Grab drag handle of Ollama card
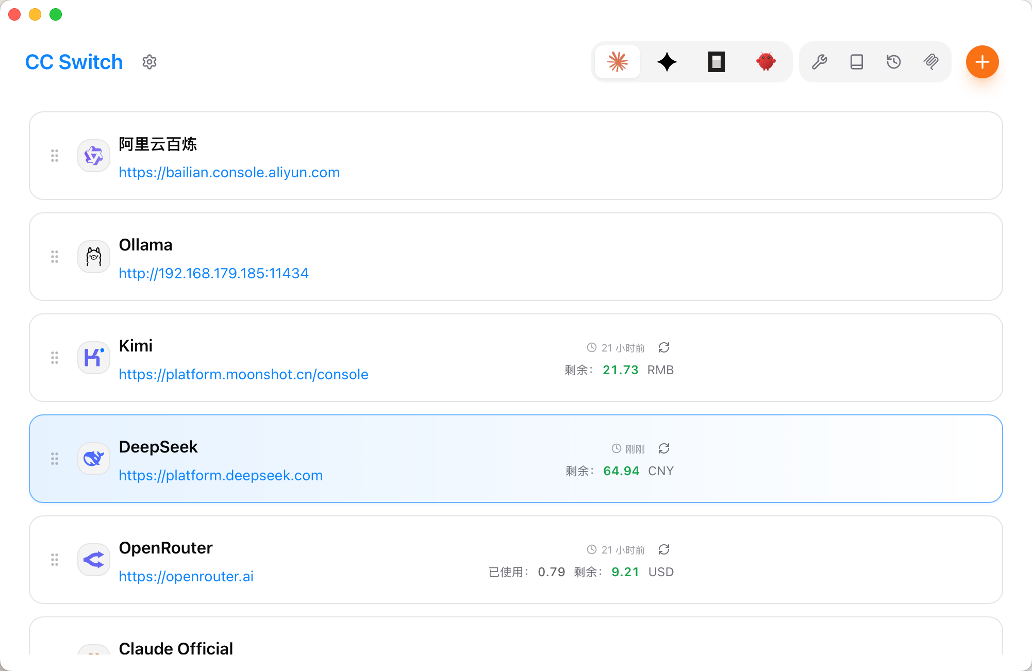 (55, 257)
